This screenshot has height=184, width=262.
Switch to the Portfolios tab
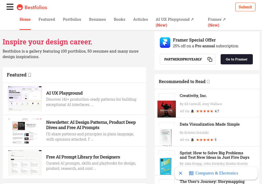pos(72,19)
